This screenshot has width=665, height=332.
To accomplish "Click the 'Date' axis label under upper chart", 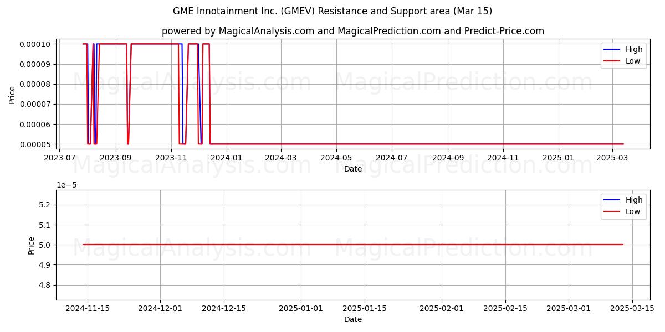I will click(353, 169).
